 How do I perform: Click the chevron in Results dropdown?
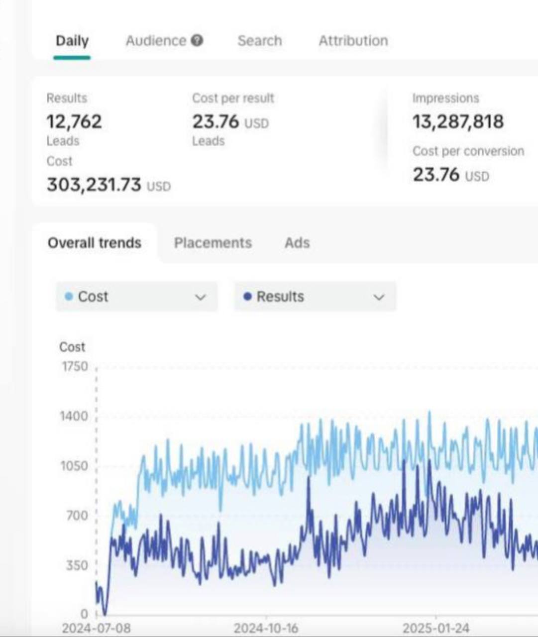(379, 297)
